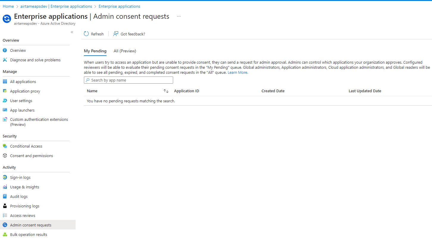This screenshot has height=244, width=432.
Task: Stay on the My Pending tab
Action: (95, 51)
